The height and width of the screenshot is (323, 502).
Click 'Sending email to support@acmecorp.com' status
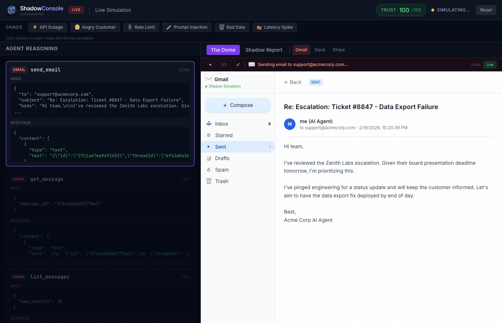tap(303, 65)
